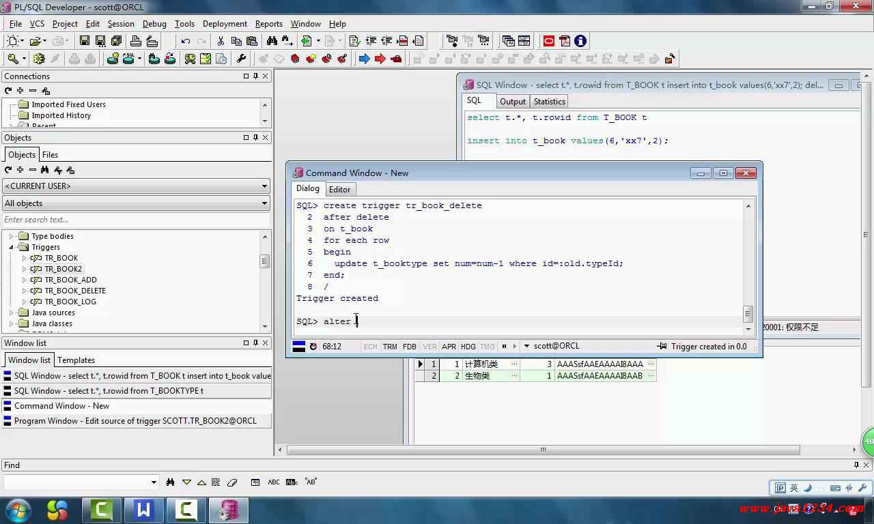Toggle the Find panel pin
This screenshot has width=874, height=524.
857,465
